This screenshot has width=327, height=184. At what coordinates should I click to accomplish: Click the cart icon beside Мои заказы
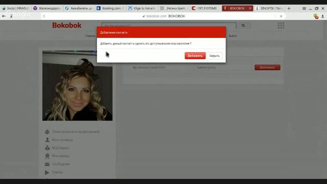48,156
